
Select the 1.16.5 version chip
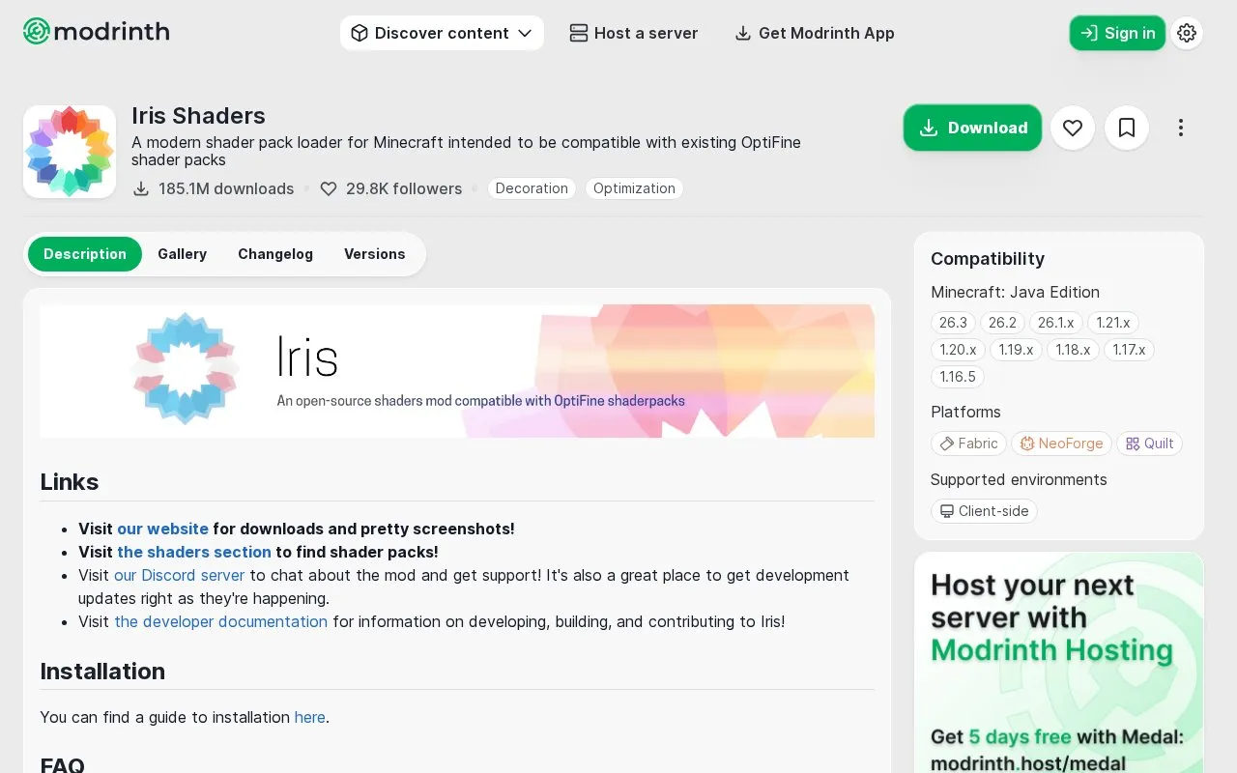[x=958, y=377]
